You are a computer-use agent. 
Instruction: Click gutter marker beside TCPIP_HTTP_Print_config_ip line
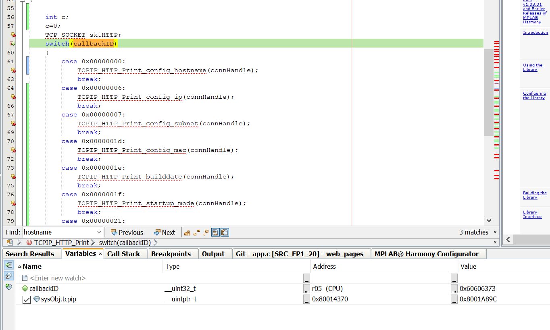[x=12, y=97]
